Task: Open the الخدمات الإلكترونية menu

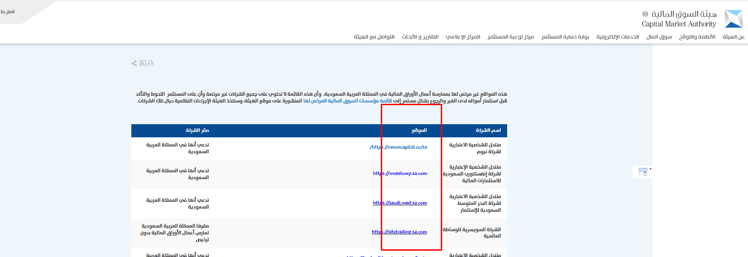Action: tap(618, 37)
